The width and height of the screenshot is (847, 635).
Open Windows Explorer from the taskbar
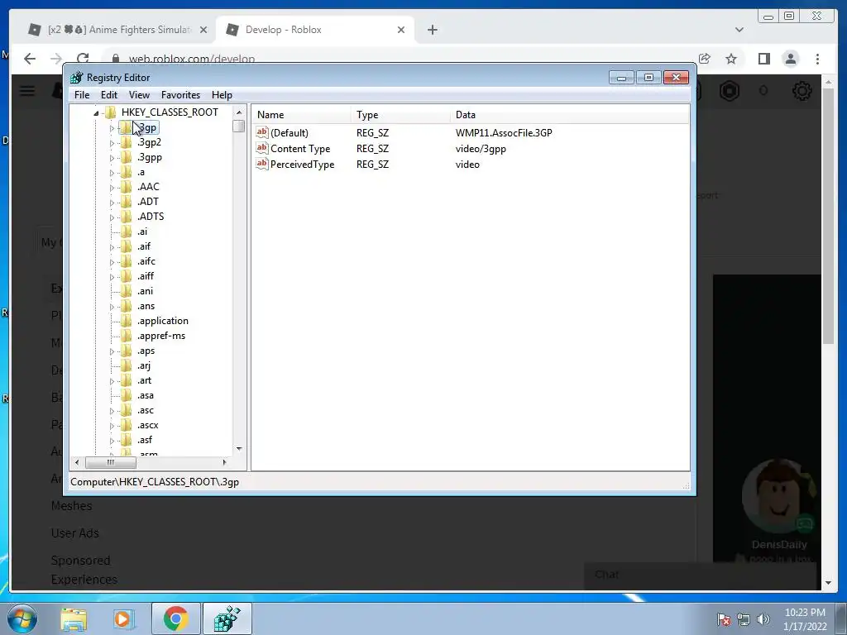click(x=74, y=618)
